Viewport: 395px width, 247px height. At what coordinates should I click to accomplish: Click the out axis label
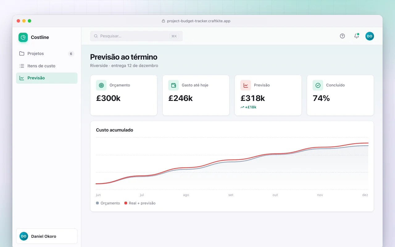pos(275,195)
